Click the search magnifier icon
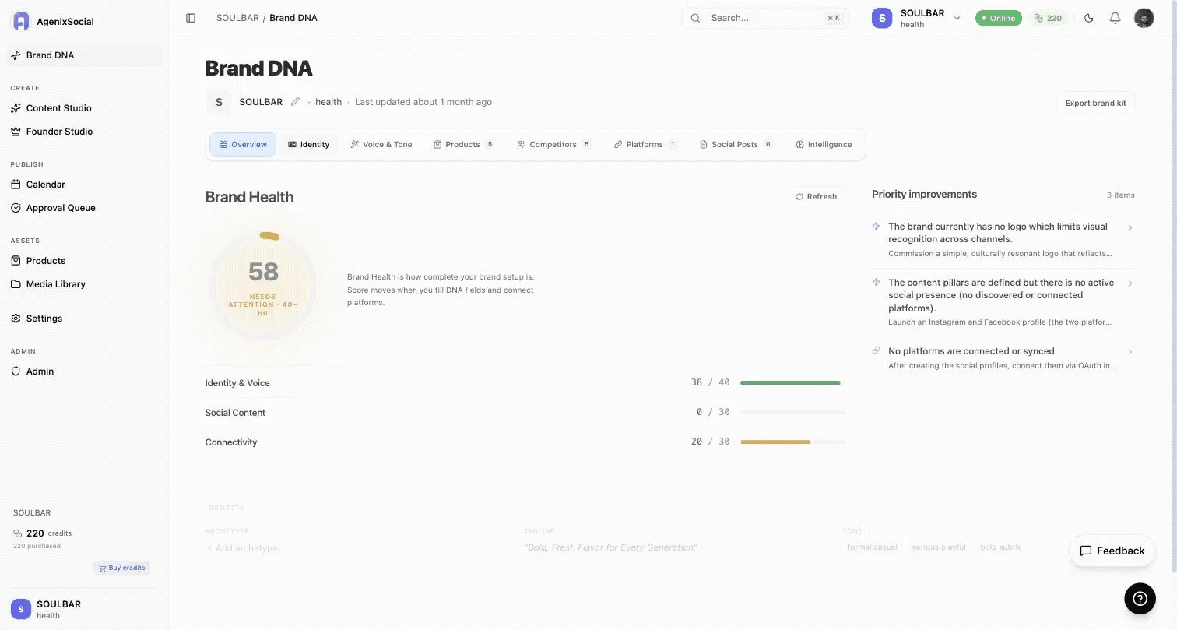1177x630 pixels. (695, 18)
